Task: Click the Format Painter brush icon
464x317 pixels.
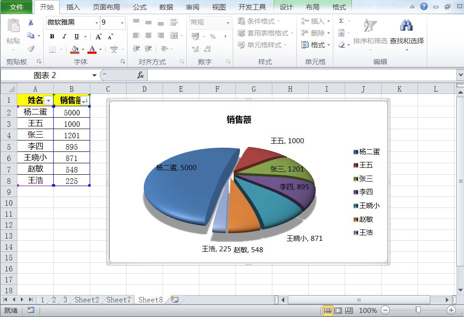Action: (31, 48)
